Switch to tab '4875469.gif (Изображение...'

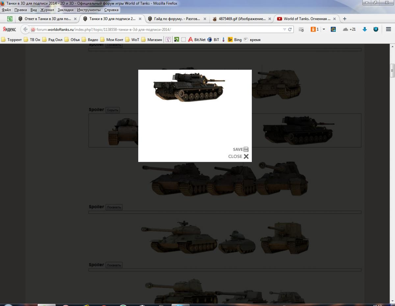tap(242, 19)
